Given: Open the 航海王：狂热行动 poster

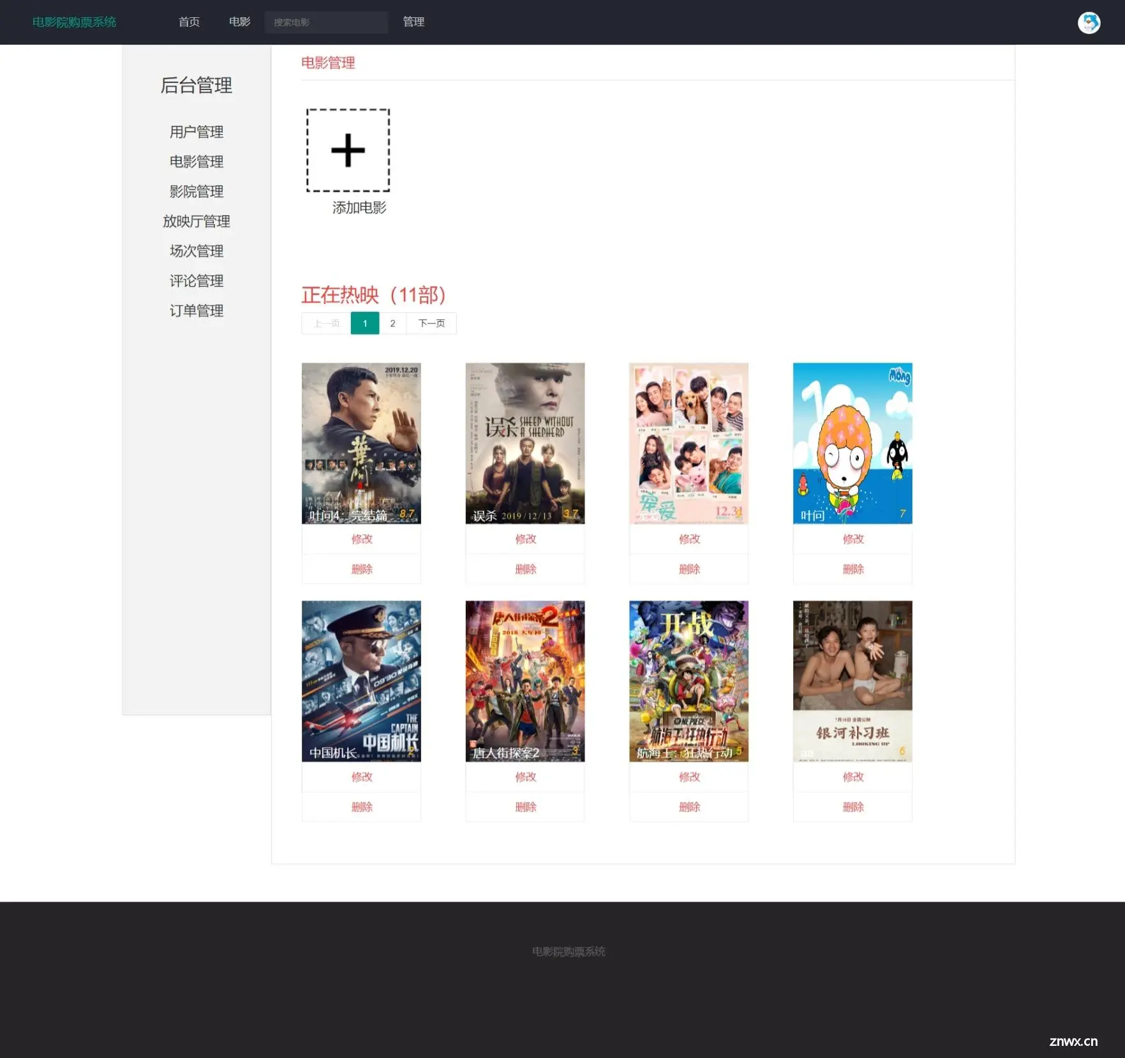Looking at the screenshot, I should pyautogui.click(x=689, y=681).
